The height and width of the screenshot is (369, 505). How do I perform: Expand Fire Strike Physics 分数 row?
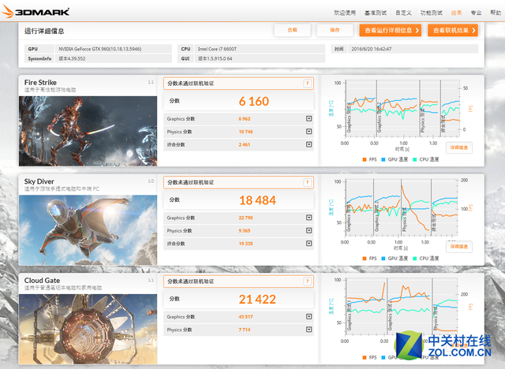pyautogui.click(x=309, y=132)
